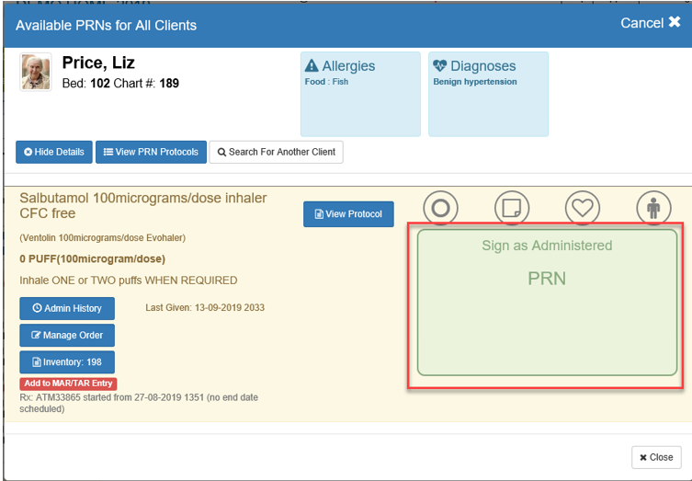Open Admin History for the medication
This screenshot has height=481, width=692.
click(67, 308)
